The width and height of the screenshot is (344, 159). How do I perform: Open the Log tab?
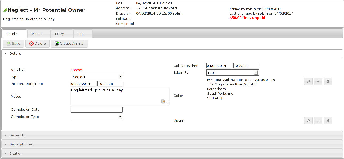[80, 34]
